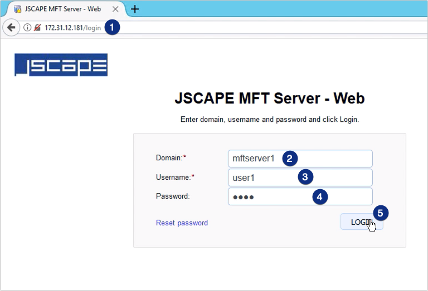The width and height of the screenshot is (428, 291).
Task: Click the 'Enter domain, username and password' instruction text
Action: pos(269,120)
